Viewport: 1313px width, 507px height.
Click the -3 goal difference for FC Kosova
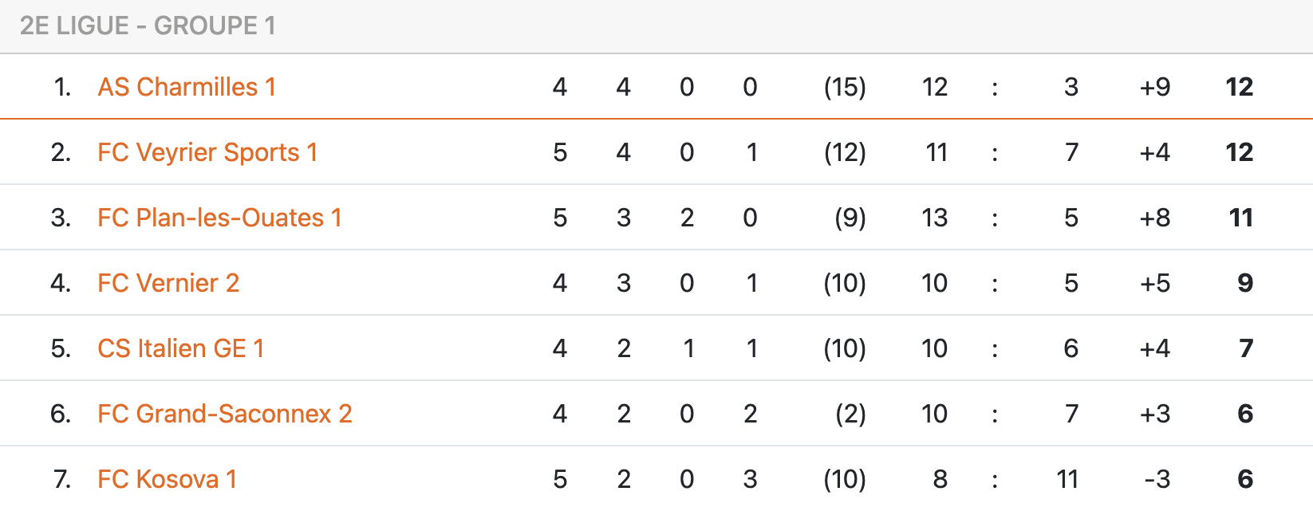1157,479
